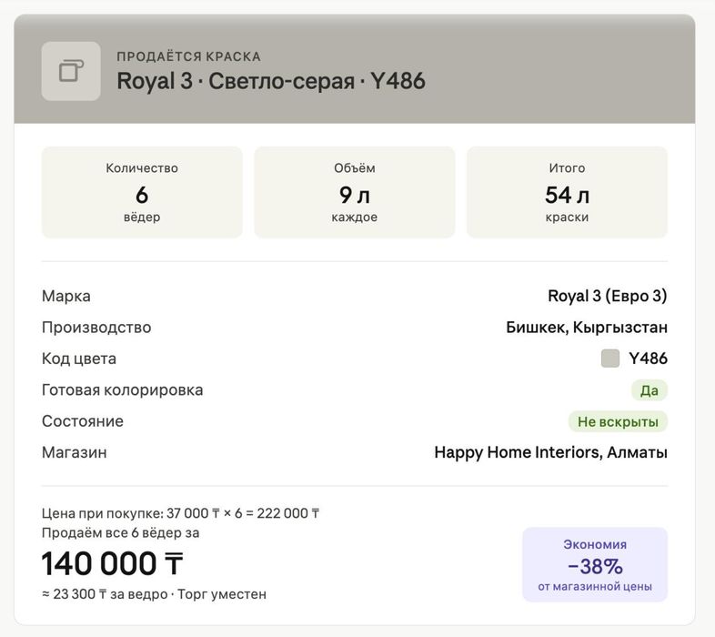715x637 pixels.
Task: Click the Экономия −38% savings box
Action: coord(595,564)
